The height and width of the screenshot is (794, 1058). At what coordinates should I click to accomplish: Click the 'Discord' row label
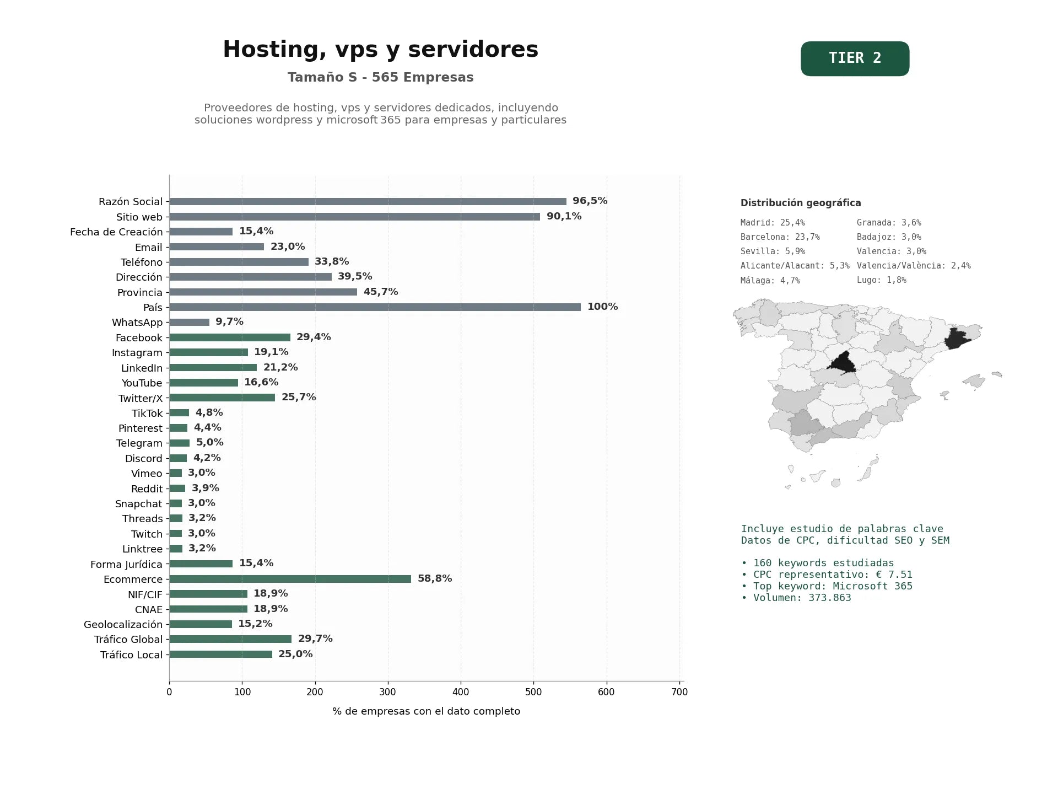144,459
